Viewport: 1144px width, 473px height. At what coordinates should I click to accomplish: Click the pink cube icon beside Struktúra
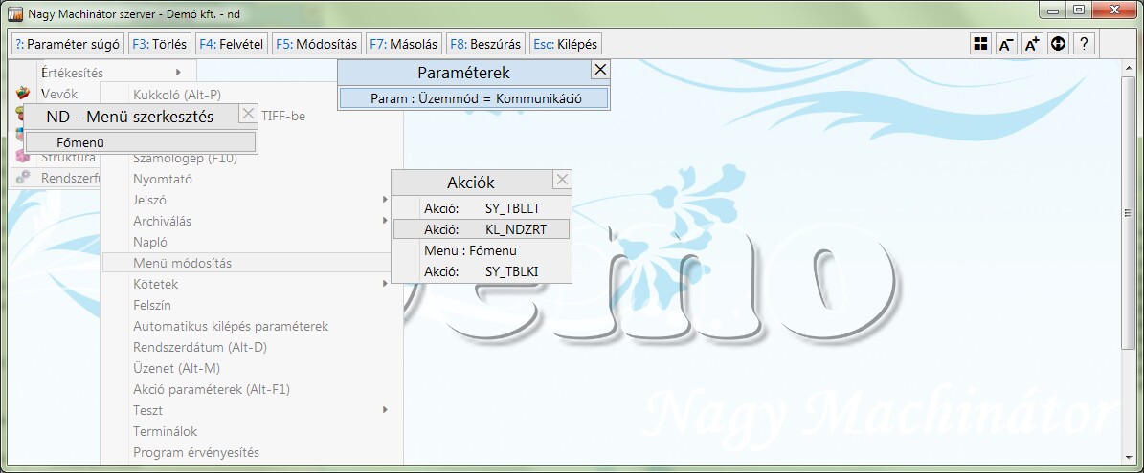(23, 157)
